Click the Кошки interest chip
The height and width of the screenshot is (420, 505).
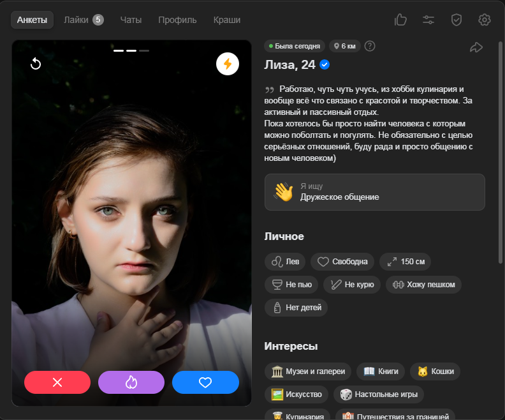(x=435, y=371)
